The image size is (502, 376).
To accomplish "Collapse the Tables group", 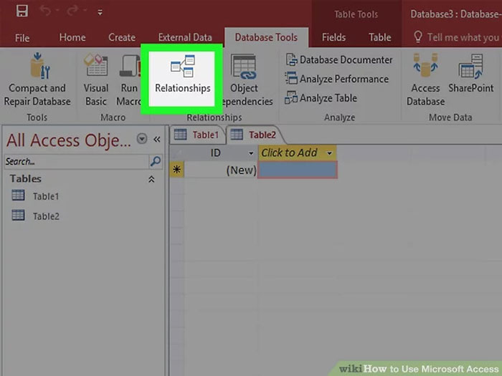I will [x=151, y=179].
